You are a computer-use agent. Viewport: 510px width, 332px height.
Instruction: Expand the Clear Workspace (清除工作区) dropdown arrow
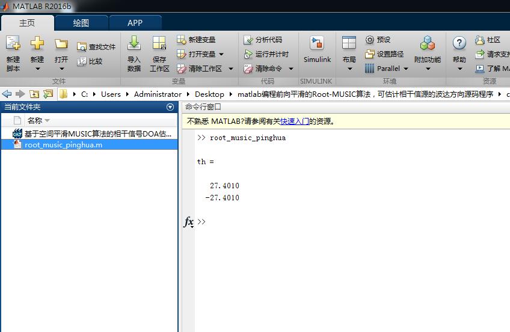pyautogui.click(x=231, y=69)
